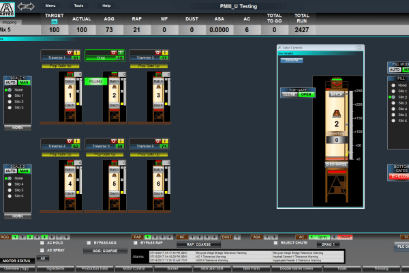Switch to the Burner tab
Screen dimensions: 409x273
coord(173,268)
